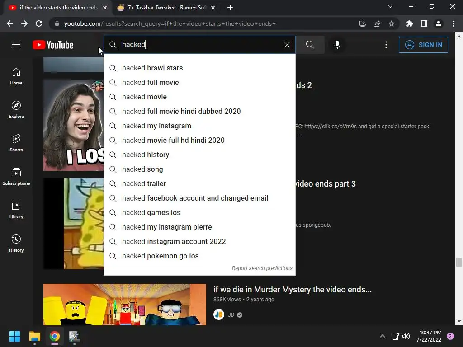Clear the search box with the X icon
Screen dimensions: 463x347
tap(287, 45)
